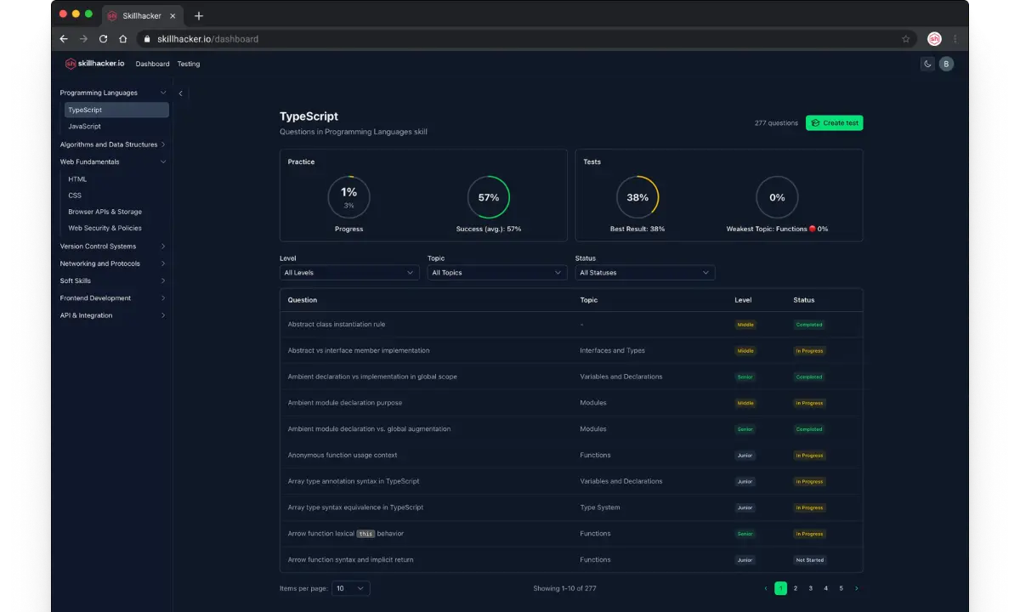Click the Topic column header
Image resolution: width=1020 pixels, height=612 pixels.
(589, 300)
